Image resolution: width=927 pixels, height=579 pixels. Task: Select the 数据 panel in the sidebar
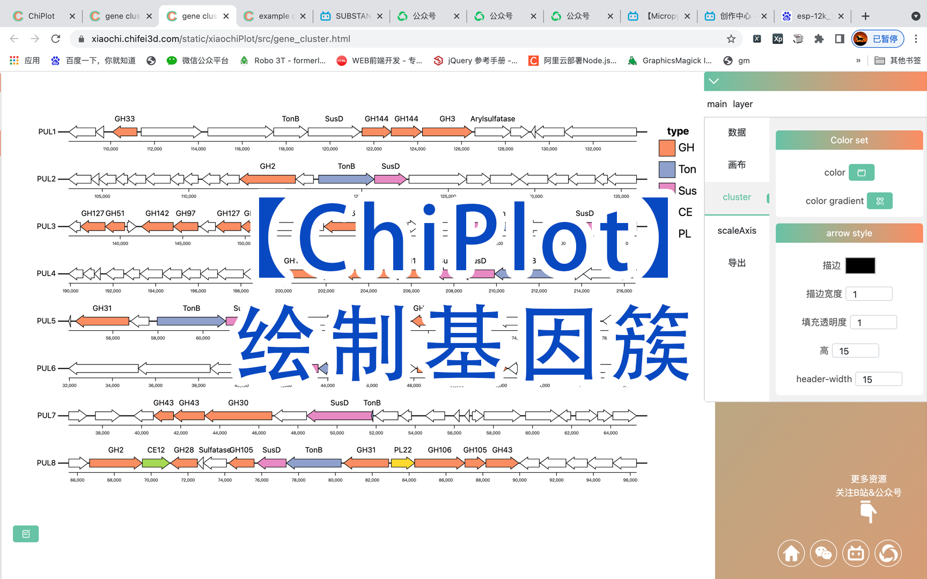tap(737, 132)
